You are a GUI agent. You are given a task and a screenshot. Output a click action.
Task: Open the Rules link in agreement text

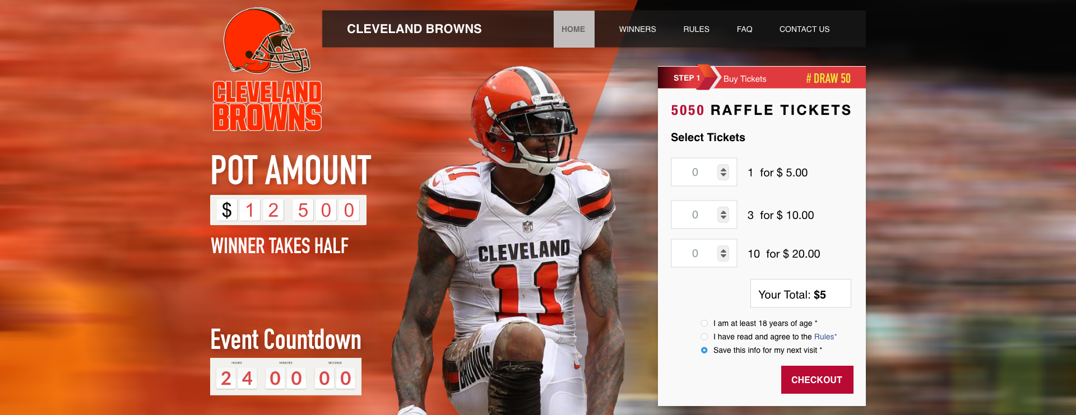[x=824, y=337]
